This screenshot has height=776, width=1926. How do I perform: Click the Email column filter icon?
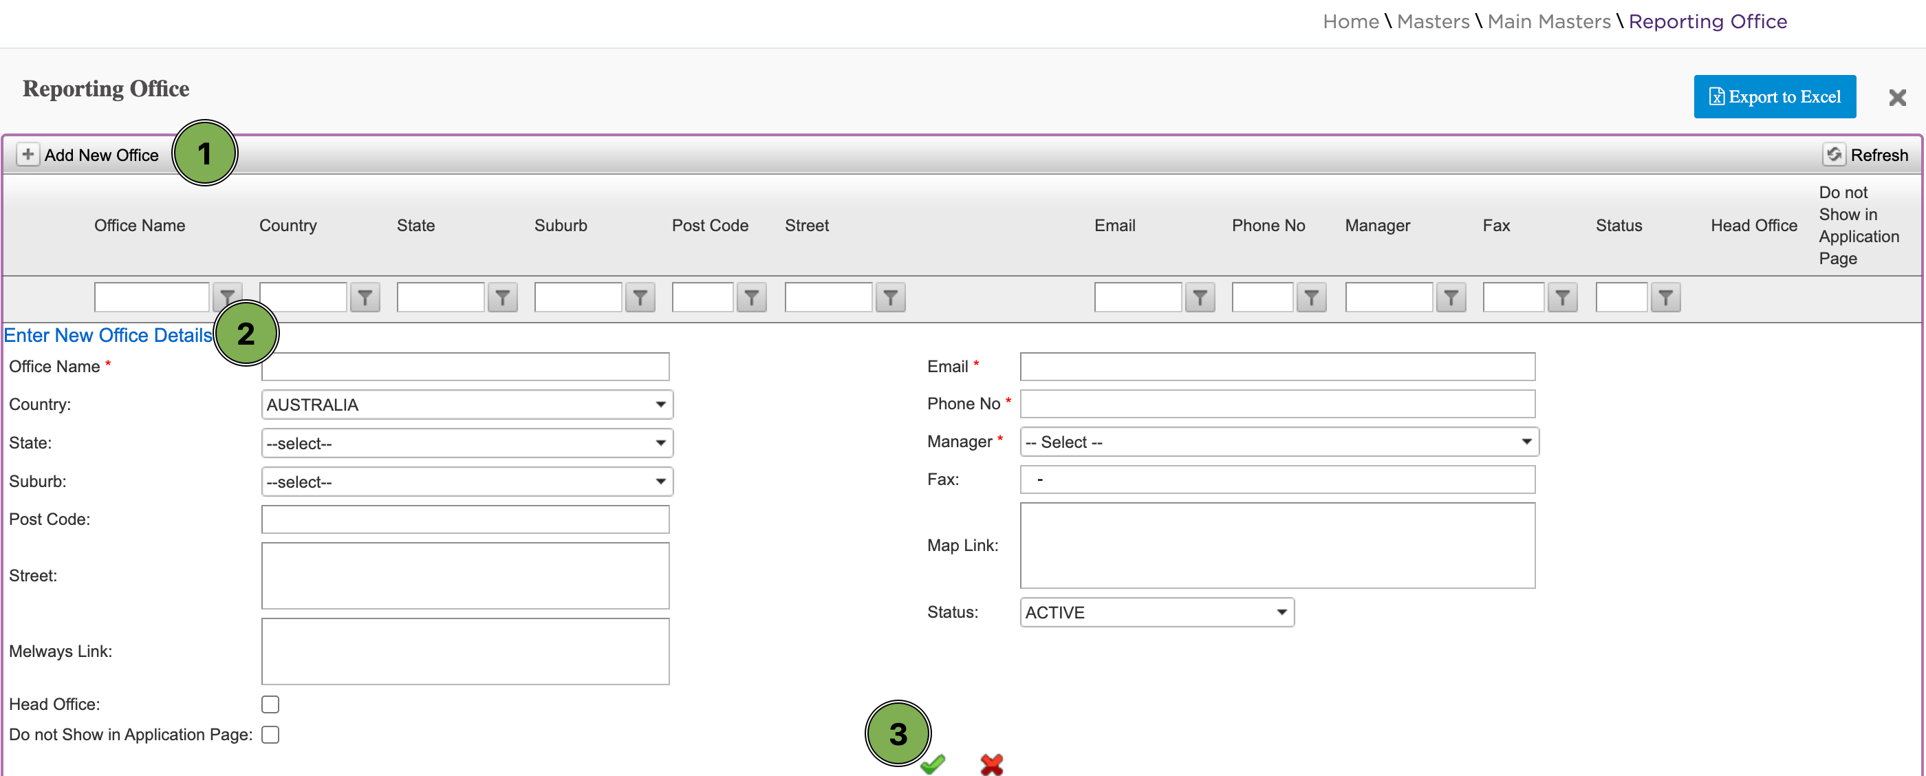1200,298
